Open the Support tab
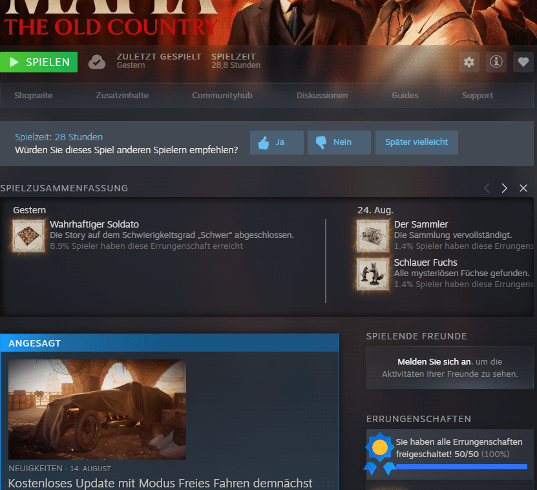 coord(478,95)
